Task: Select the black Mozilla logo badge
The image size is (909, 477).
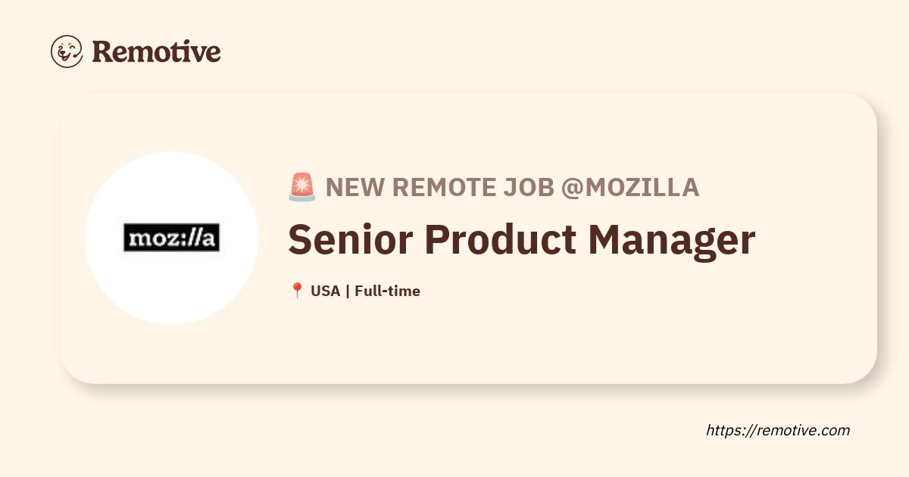Action: 171,238
